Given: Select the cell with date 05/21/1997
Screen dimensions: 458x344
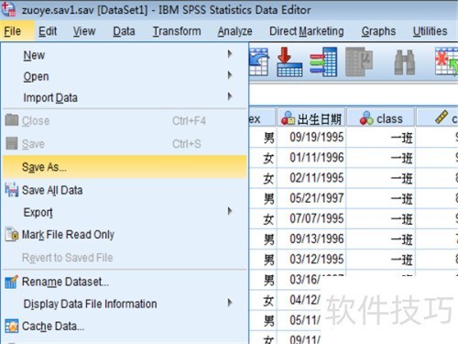Looking at the screenshot, I should tap(311, 198).
